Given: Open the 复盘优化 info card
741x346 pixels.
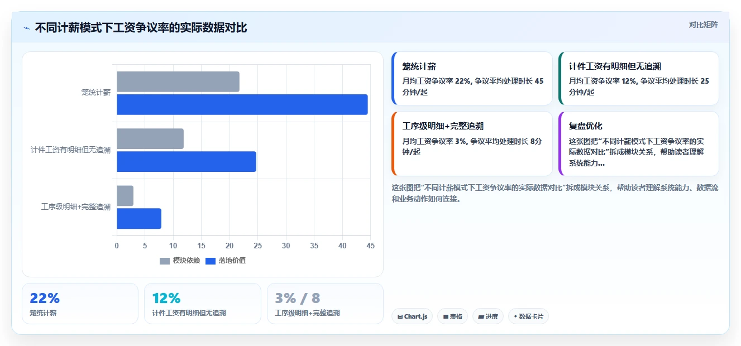Looking at the screenshot, I should (x=639, y=144).
